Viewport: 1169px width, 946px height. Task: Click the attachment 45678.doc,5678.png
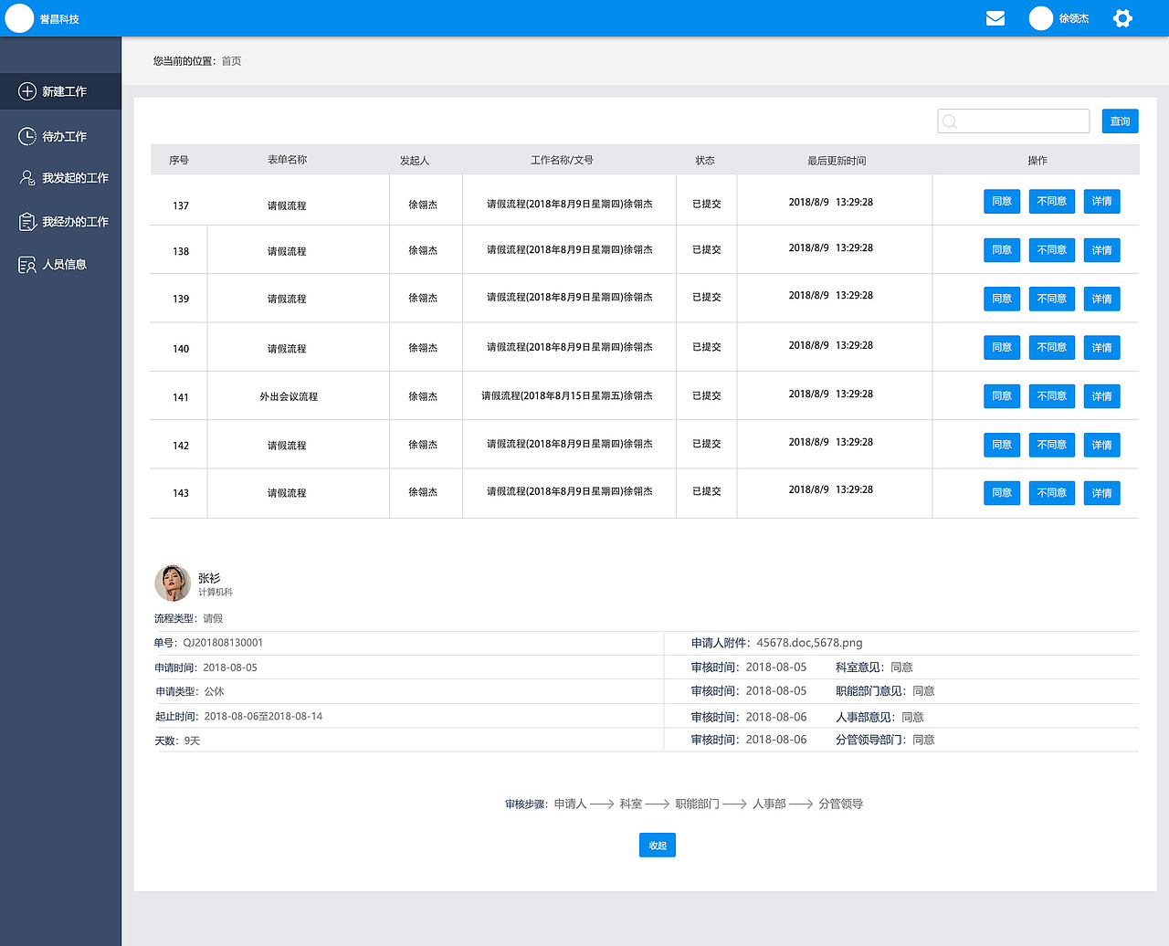pos(809,643)
